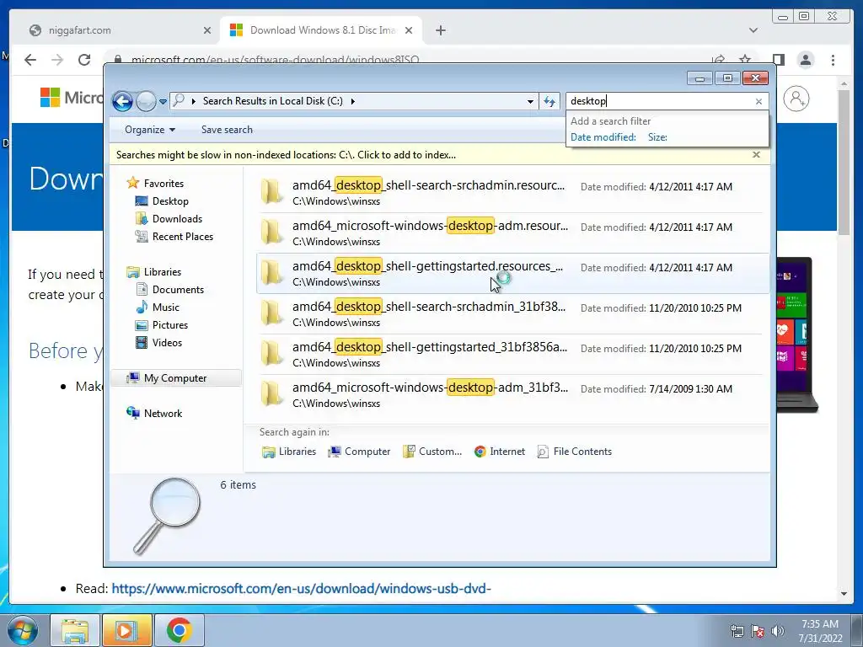Select amd64_desktop_shell-search-srchadmin_31bf38 folder
The height and width of the screenshot is (647, 863).
tap(512, 313)
